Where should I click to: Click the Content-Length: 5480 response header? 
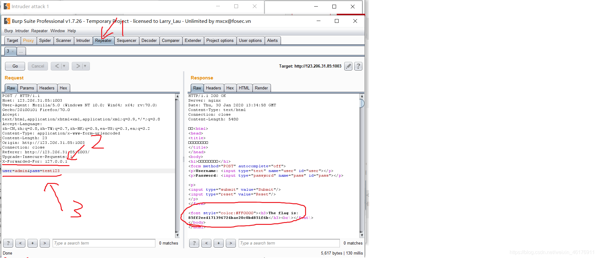pyautogui.click(x=213, y=119)
